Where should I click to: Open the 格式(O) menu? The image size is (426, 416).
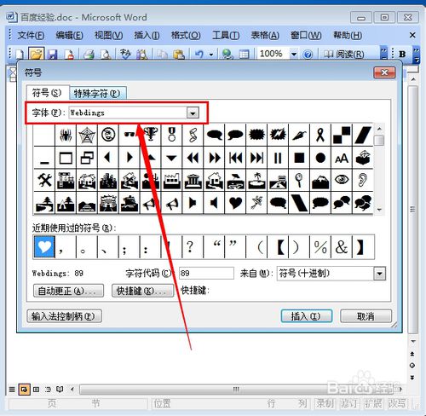pyautogui.click(x=186, y=36)
